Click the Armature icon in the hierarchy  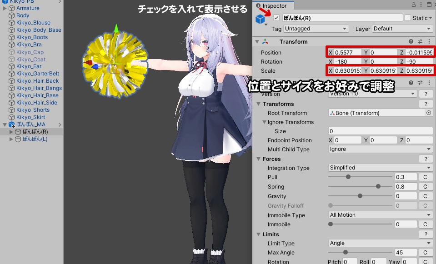[x=11, y=8]
